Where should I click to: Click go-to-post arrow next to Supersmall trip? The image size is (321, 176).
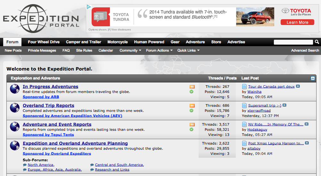(284, 105)
